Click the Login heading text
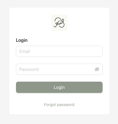Image resolution: width=118 pixels, height=124 pixels. (x=22, y=40)
